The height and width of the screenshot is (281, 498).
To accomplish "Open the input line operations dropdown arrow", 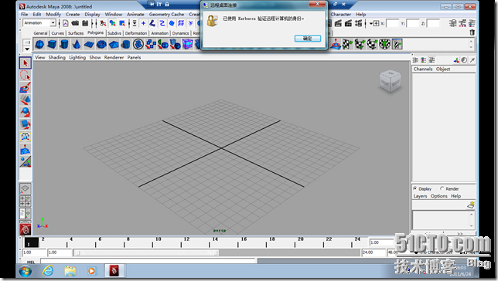I will click(x=371, y=23).
